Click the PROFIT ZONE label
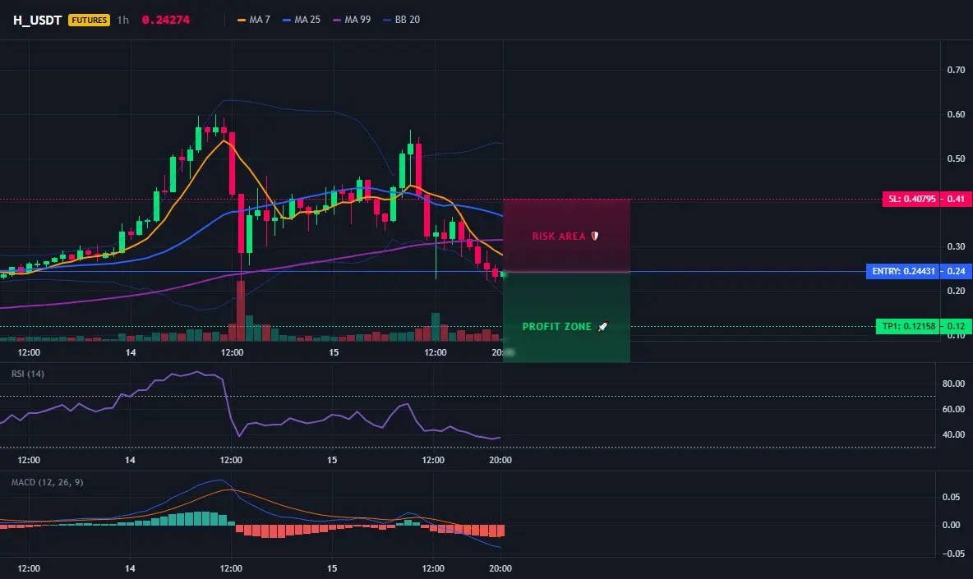Image resolution: width=973 pixels, height=579 pixels. [x=556, y=327]
